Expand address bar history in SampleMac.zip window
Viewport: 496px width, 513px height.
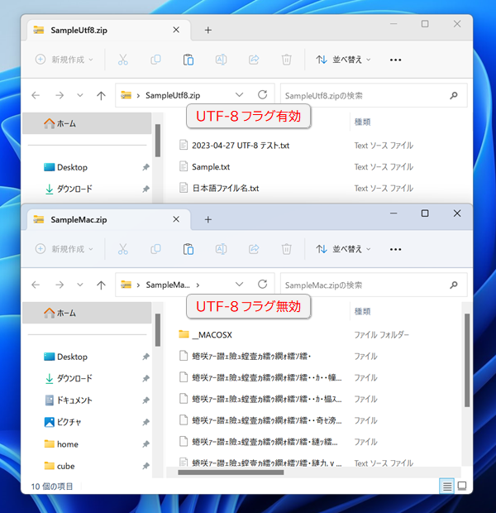(240, 285)
